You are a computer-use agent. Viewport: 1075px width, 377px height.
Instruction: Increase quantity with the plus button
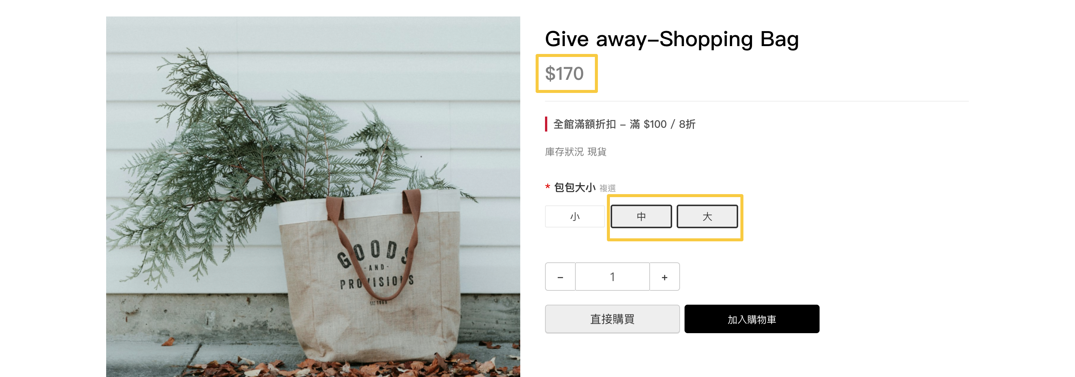[x=664, y=277]
